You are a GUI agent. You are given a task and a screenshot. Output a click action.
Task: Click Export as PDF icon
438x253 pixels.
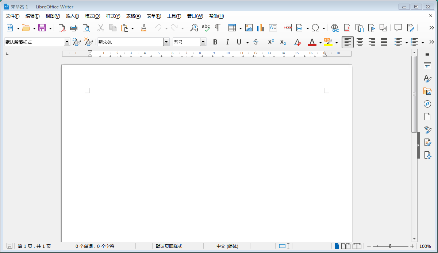click(62, 28)
